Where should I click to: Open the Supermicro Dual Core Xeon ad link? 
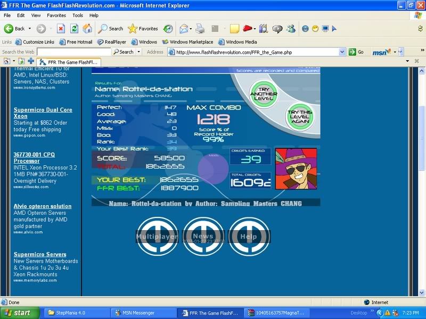(x=43, y=113)
